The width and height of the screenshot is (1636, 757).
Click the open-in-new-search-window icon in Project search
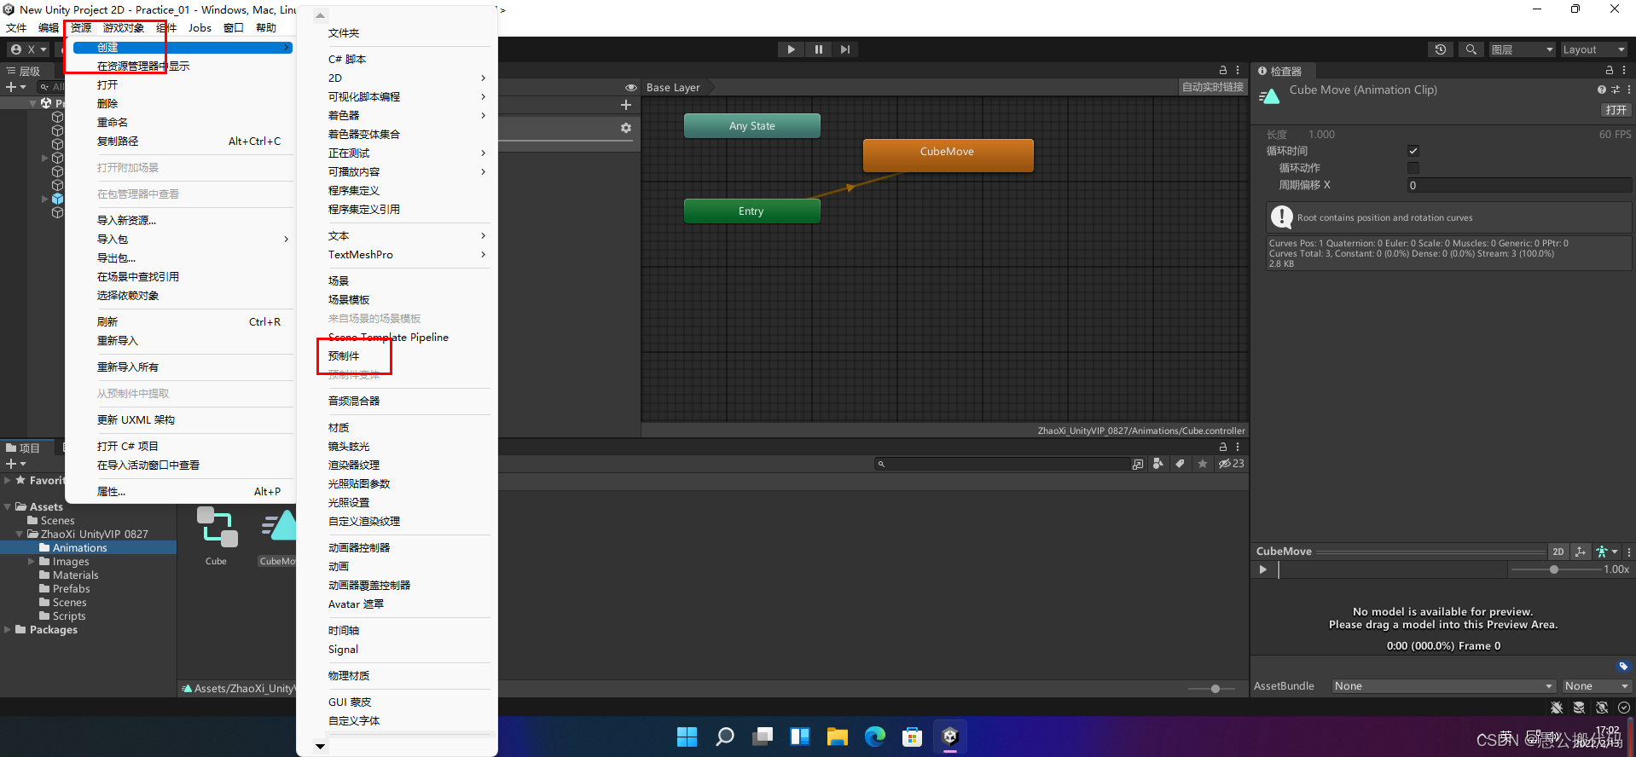(x=1138, y=464)
